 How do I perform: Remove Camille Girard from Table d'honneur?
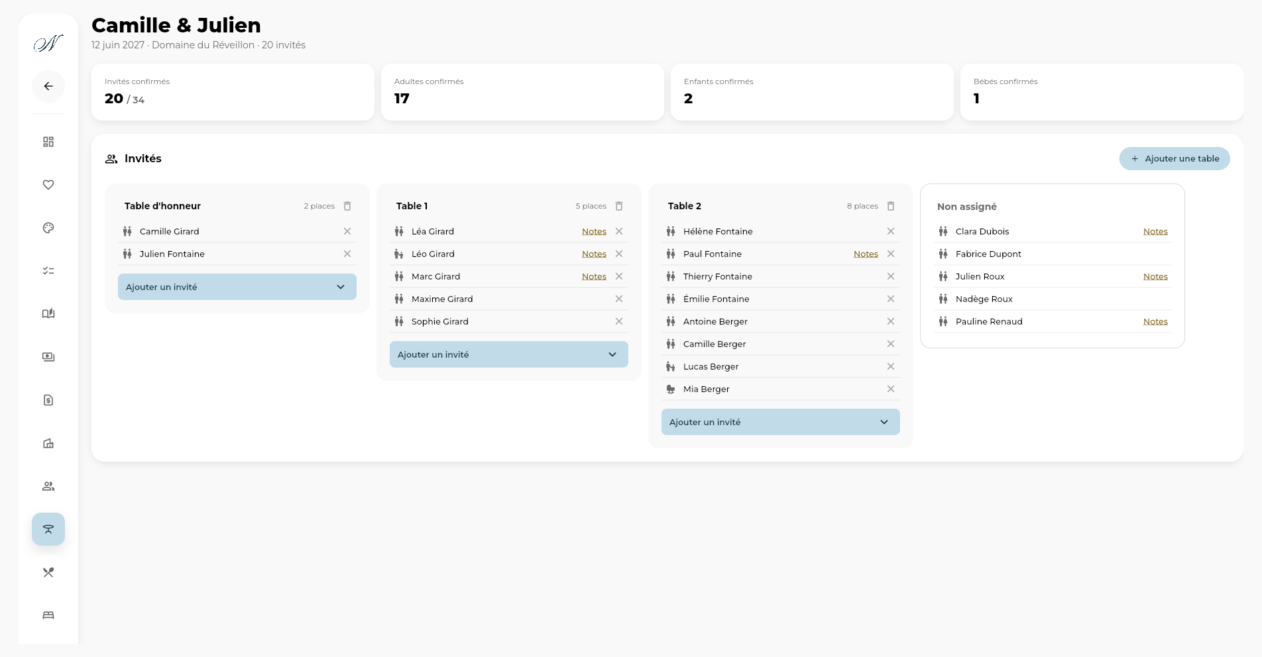coord(347,231)
